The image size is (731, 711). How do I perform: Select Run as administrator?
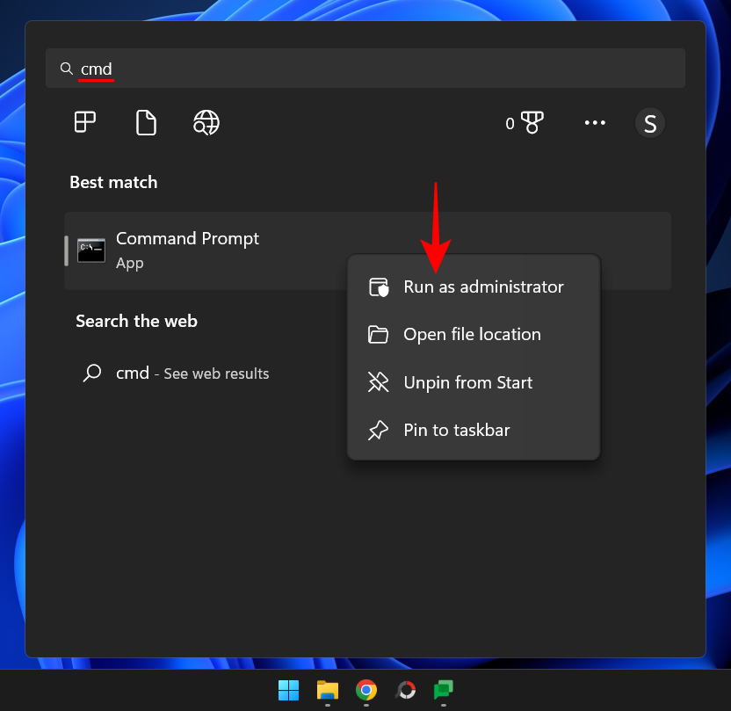[483, 287]
